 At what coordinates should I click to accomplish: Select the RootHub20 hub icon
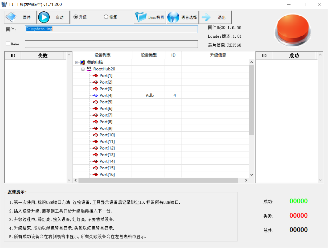pyautogui.click(x=89, y=69)
